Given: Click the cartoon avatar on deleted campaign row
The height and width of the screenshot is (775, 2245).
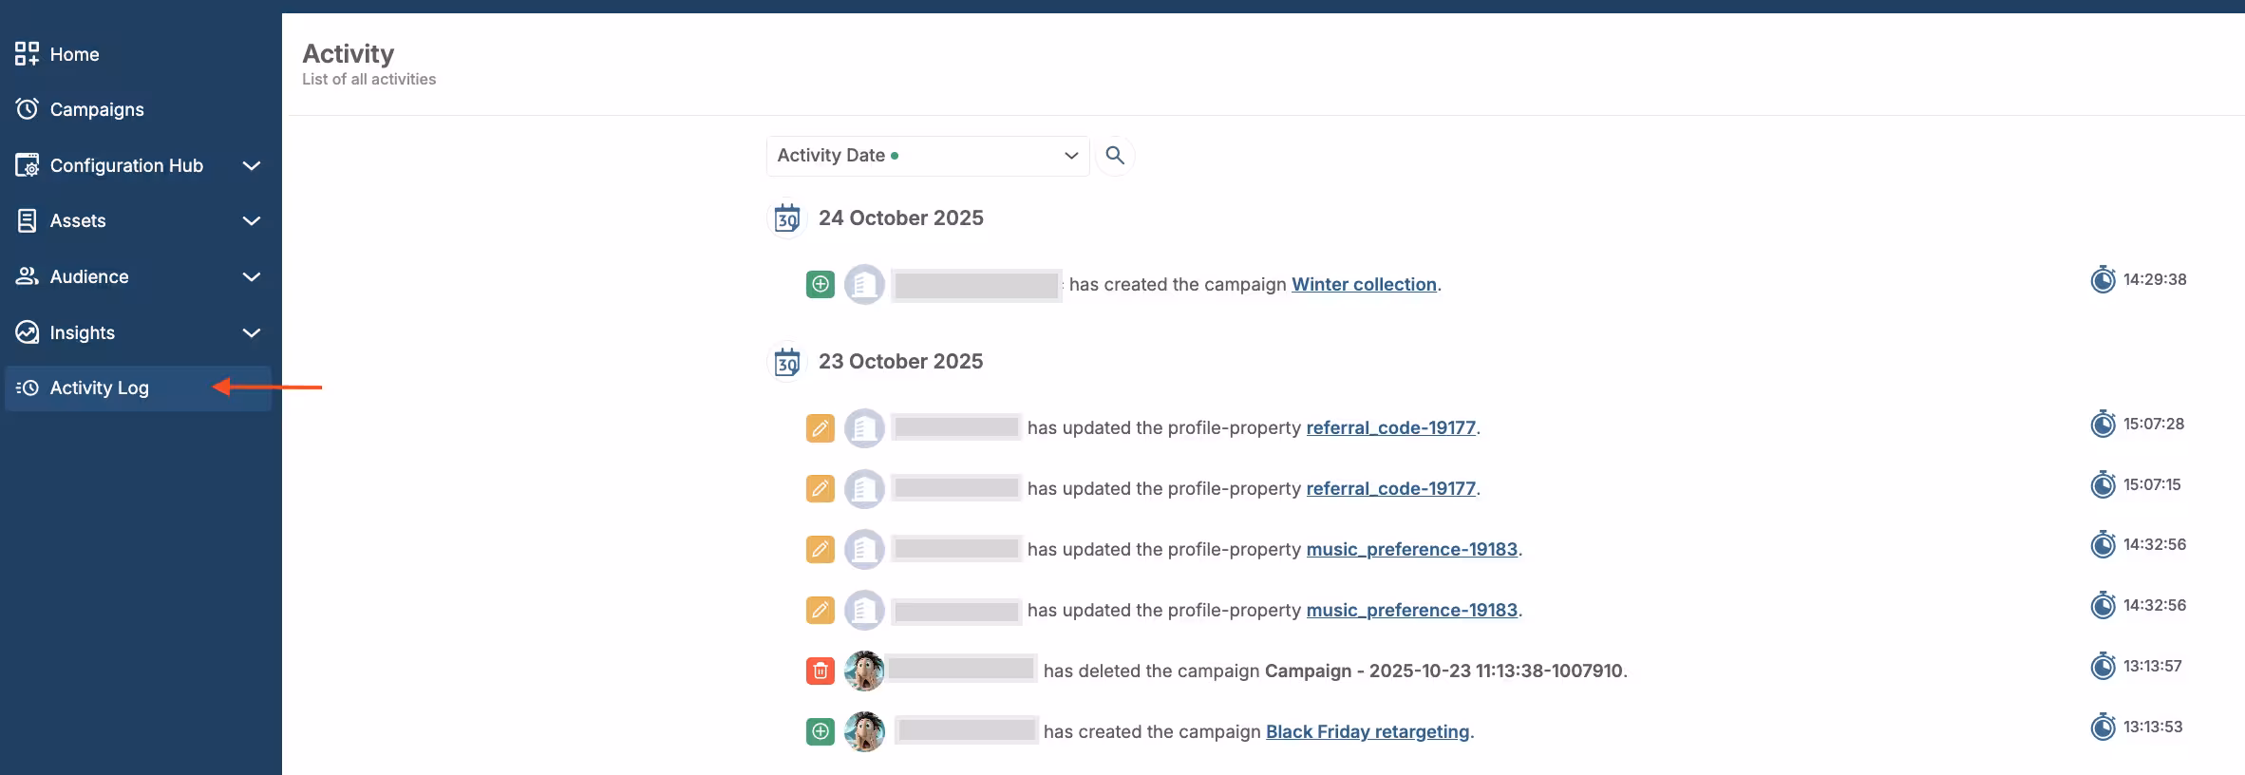Looking at the screenshot, I should coord(864,671).
